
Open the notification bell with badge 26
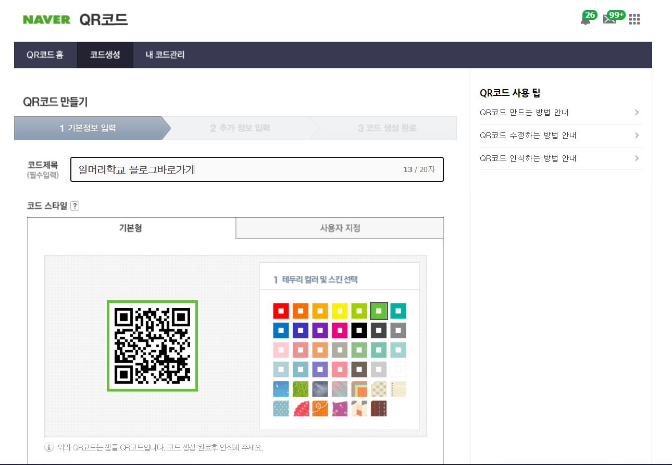(x=586, y=19)
